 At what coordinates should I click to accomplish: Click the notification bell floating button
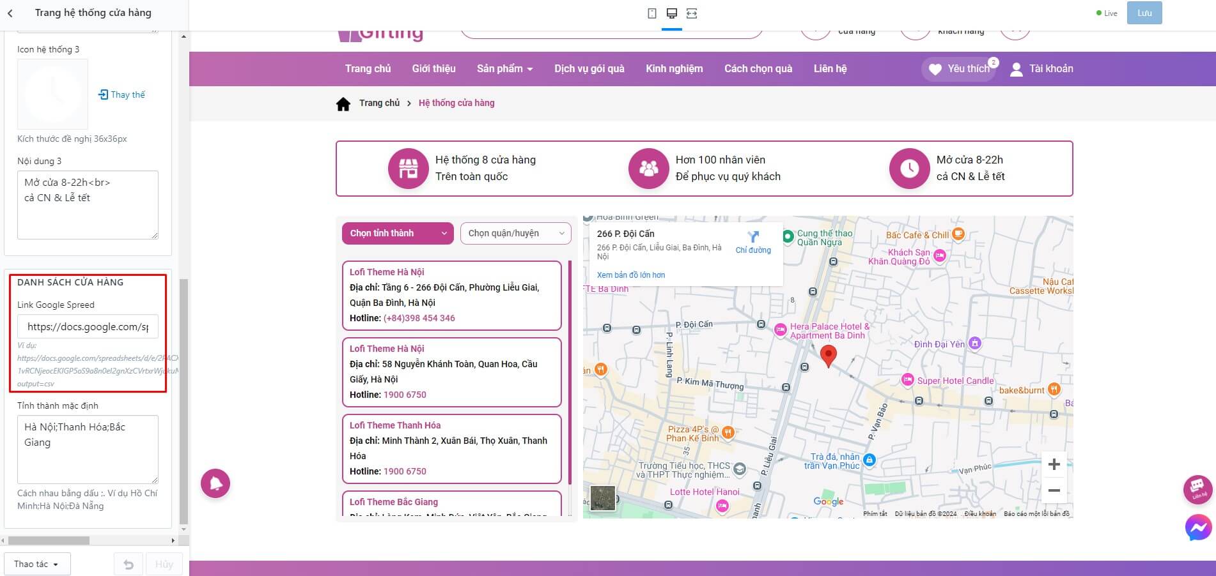click(215, 483)
